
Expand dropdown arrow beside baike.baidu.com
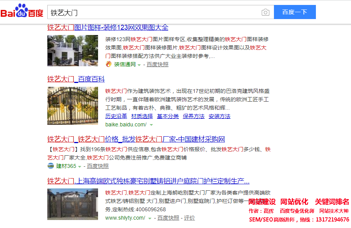[x=151, y=125]
